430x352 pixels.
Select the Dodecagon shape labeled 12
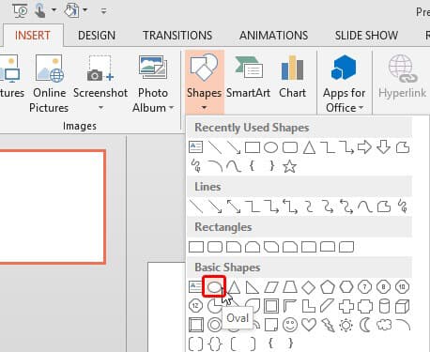196,306
